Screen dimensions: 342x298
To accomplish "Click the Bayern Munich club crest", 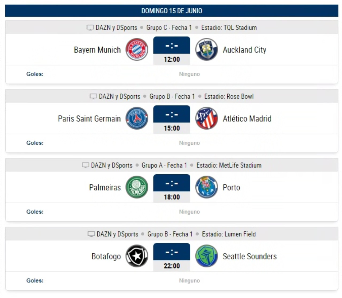I will [137, 49].
